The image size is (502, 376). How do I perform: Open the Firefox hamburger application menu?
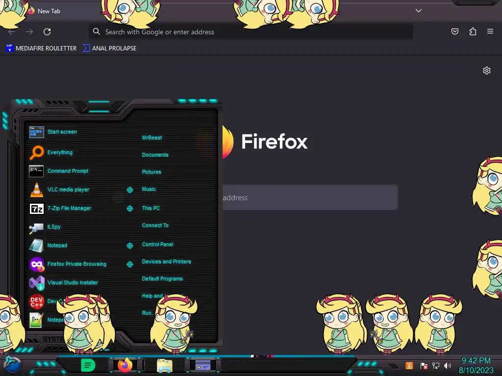(490, 31)
